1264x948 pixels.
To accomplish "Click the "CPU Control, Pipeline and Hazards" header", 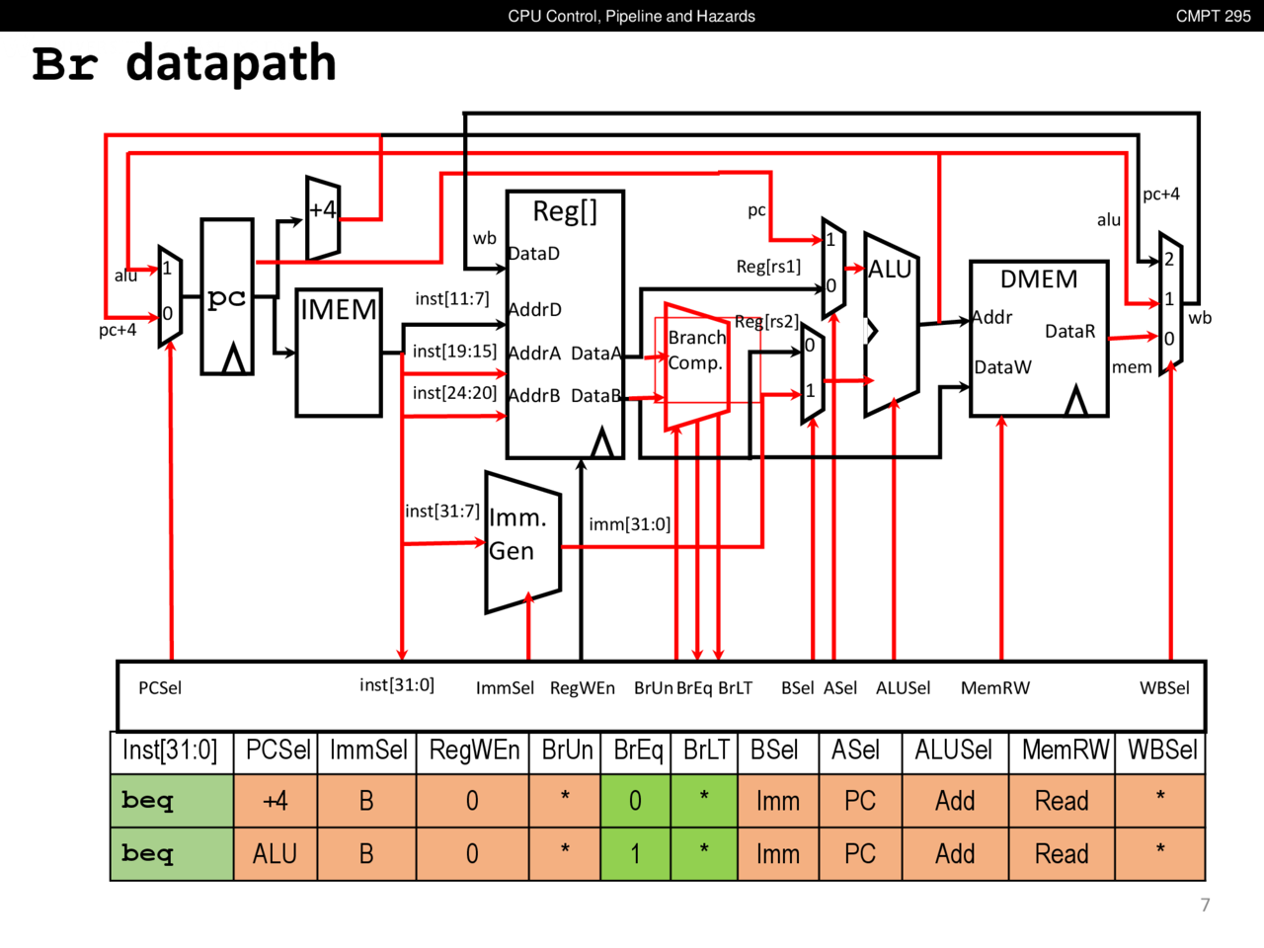I will point(631,16).
